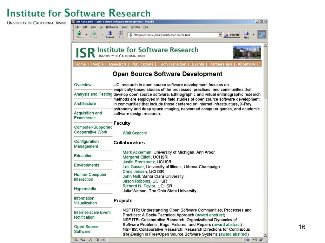The width and height of the screenshot is (325, 243).
Task: Open Composer icon in status bar
Action: (x=90, y=240)
